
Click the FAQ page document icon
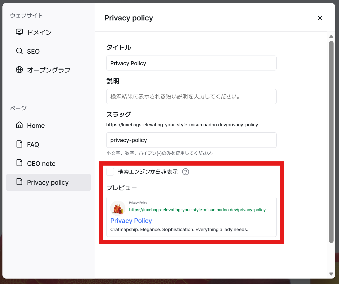click(19, 144)
